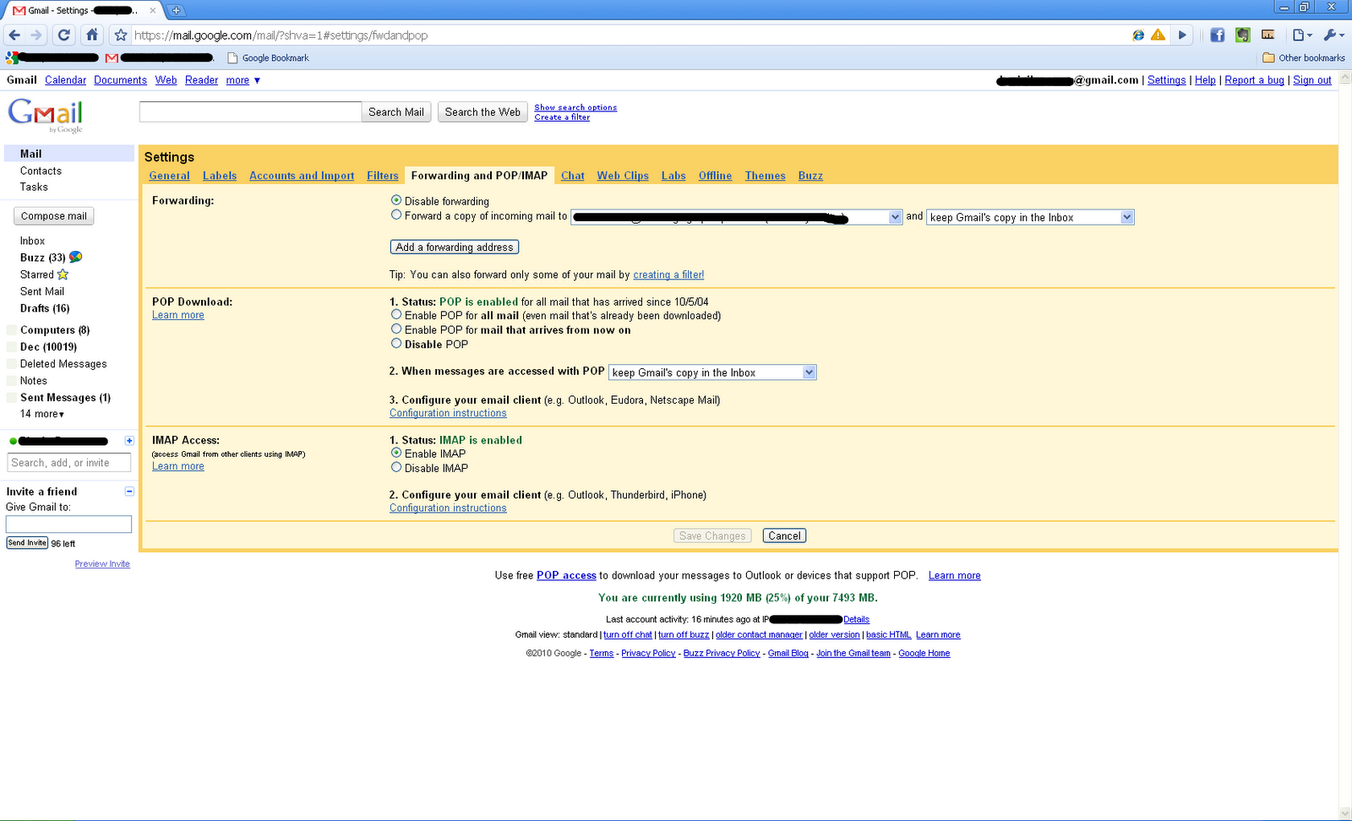Open the Evernote elephant extension
The width and height of the screenshot is (1352, 821).
click(x=1242, y=35)
